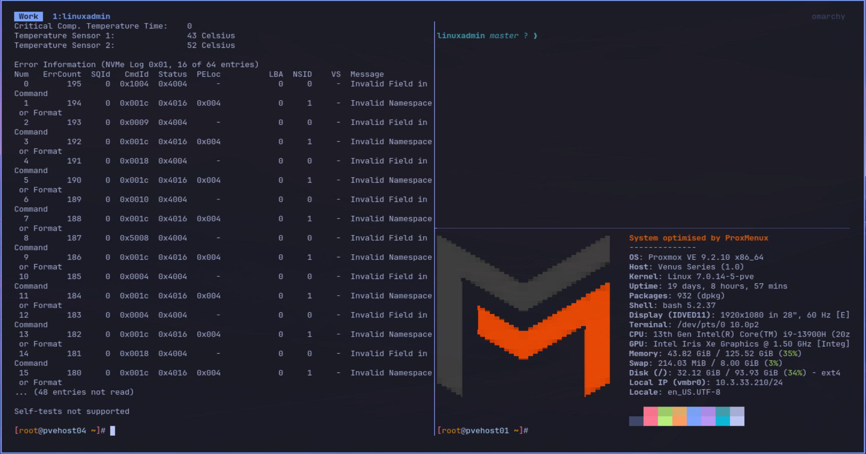Screen dimensions: 866x454
Task: Select CmdId '0x0009' in row 2
Action: pyautogui.click(x=134, y=122)
